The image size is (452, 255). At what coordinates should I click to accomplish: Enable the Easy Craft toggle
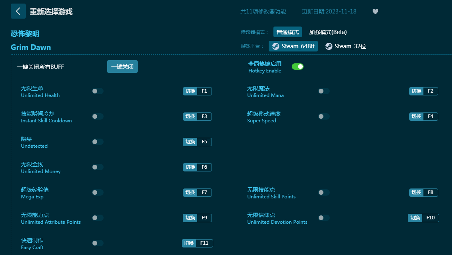click(x=98, y=243)
